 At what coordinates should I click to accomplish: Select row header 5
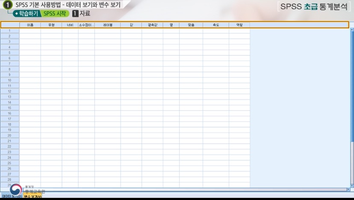10,52
